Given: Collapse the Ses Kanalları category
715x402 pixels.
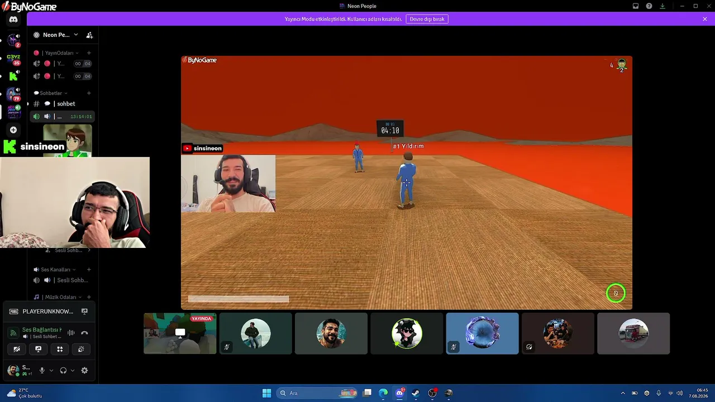Looking at the screenshot, I should click(x=55, y=270).
